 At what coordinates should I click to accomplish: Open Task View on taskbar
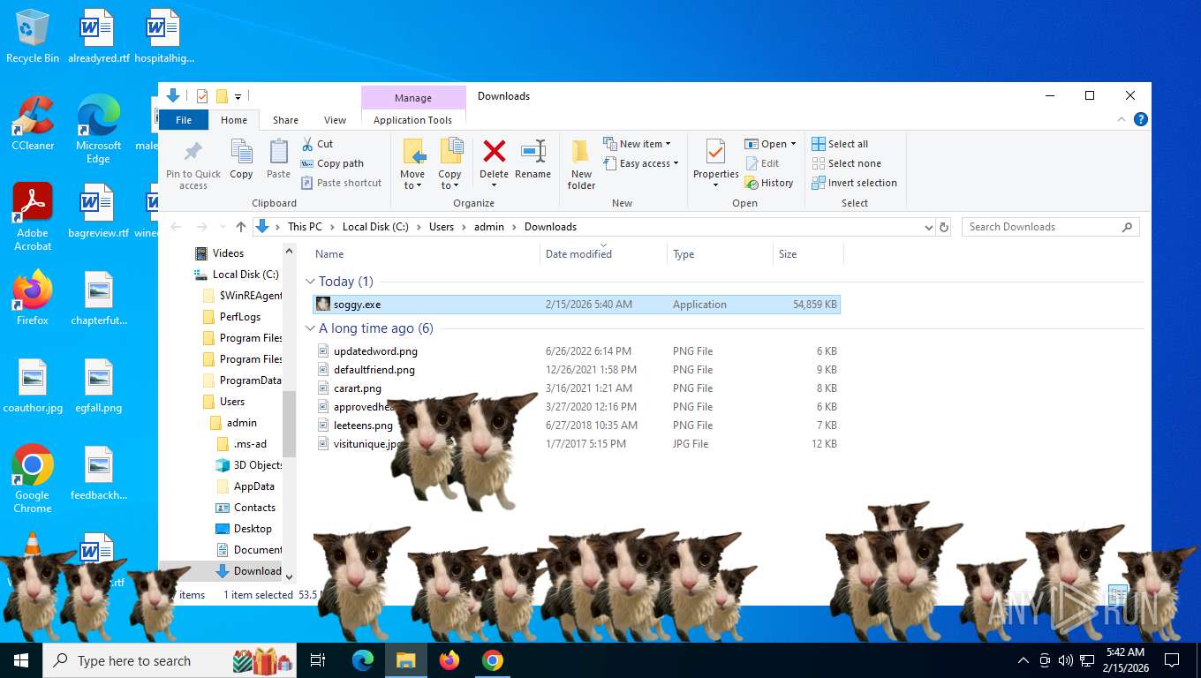318,660
